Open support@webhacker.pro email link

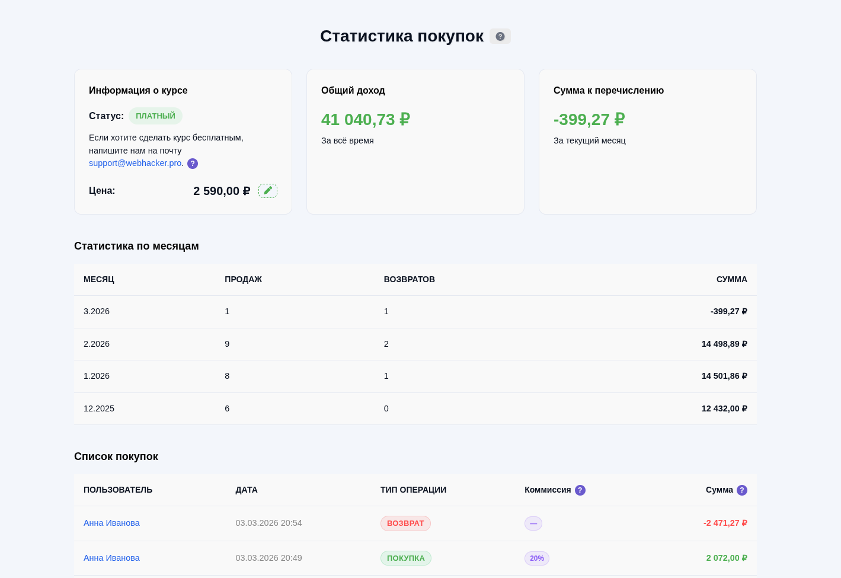coord(135,163)
